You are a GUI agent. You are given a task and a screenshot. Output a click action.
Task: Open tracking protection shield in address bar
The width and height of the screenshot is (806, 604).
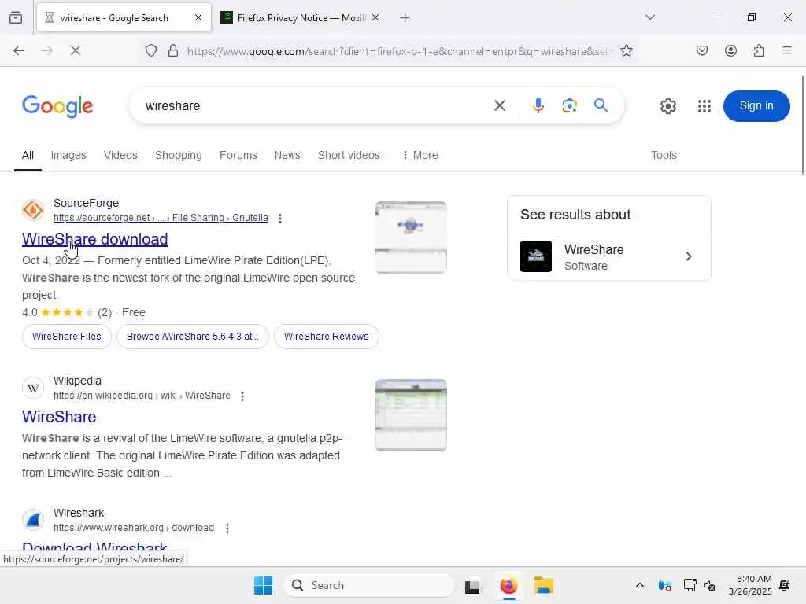click(150, 50)
